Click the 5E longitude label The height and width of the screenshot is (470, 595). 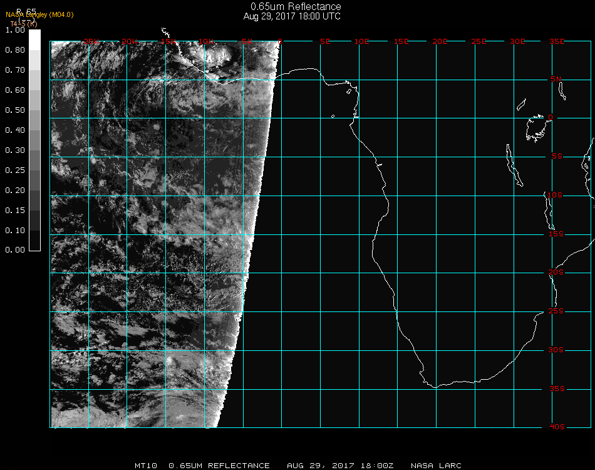coord(325,42)
